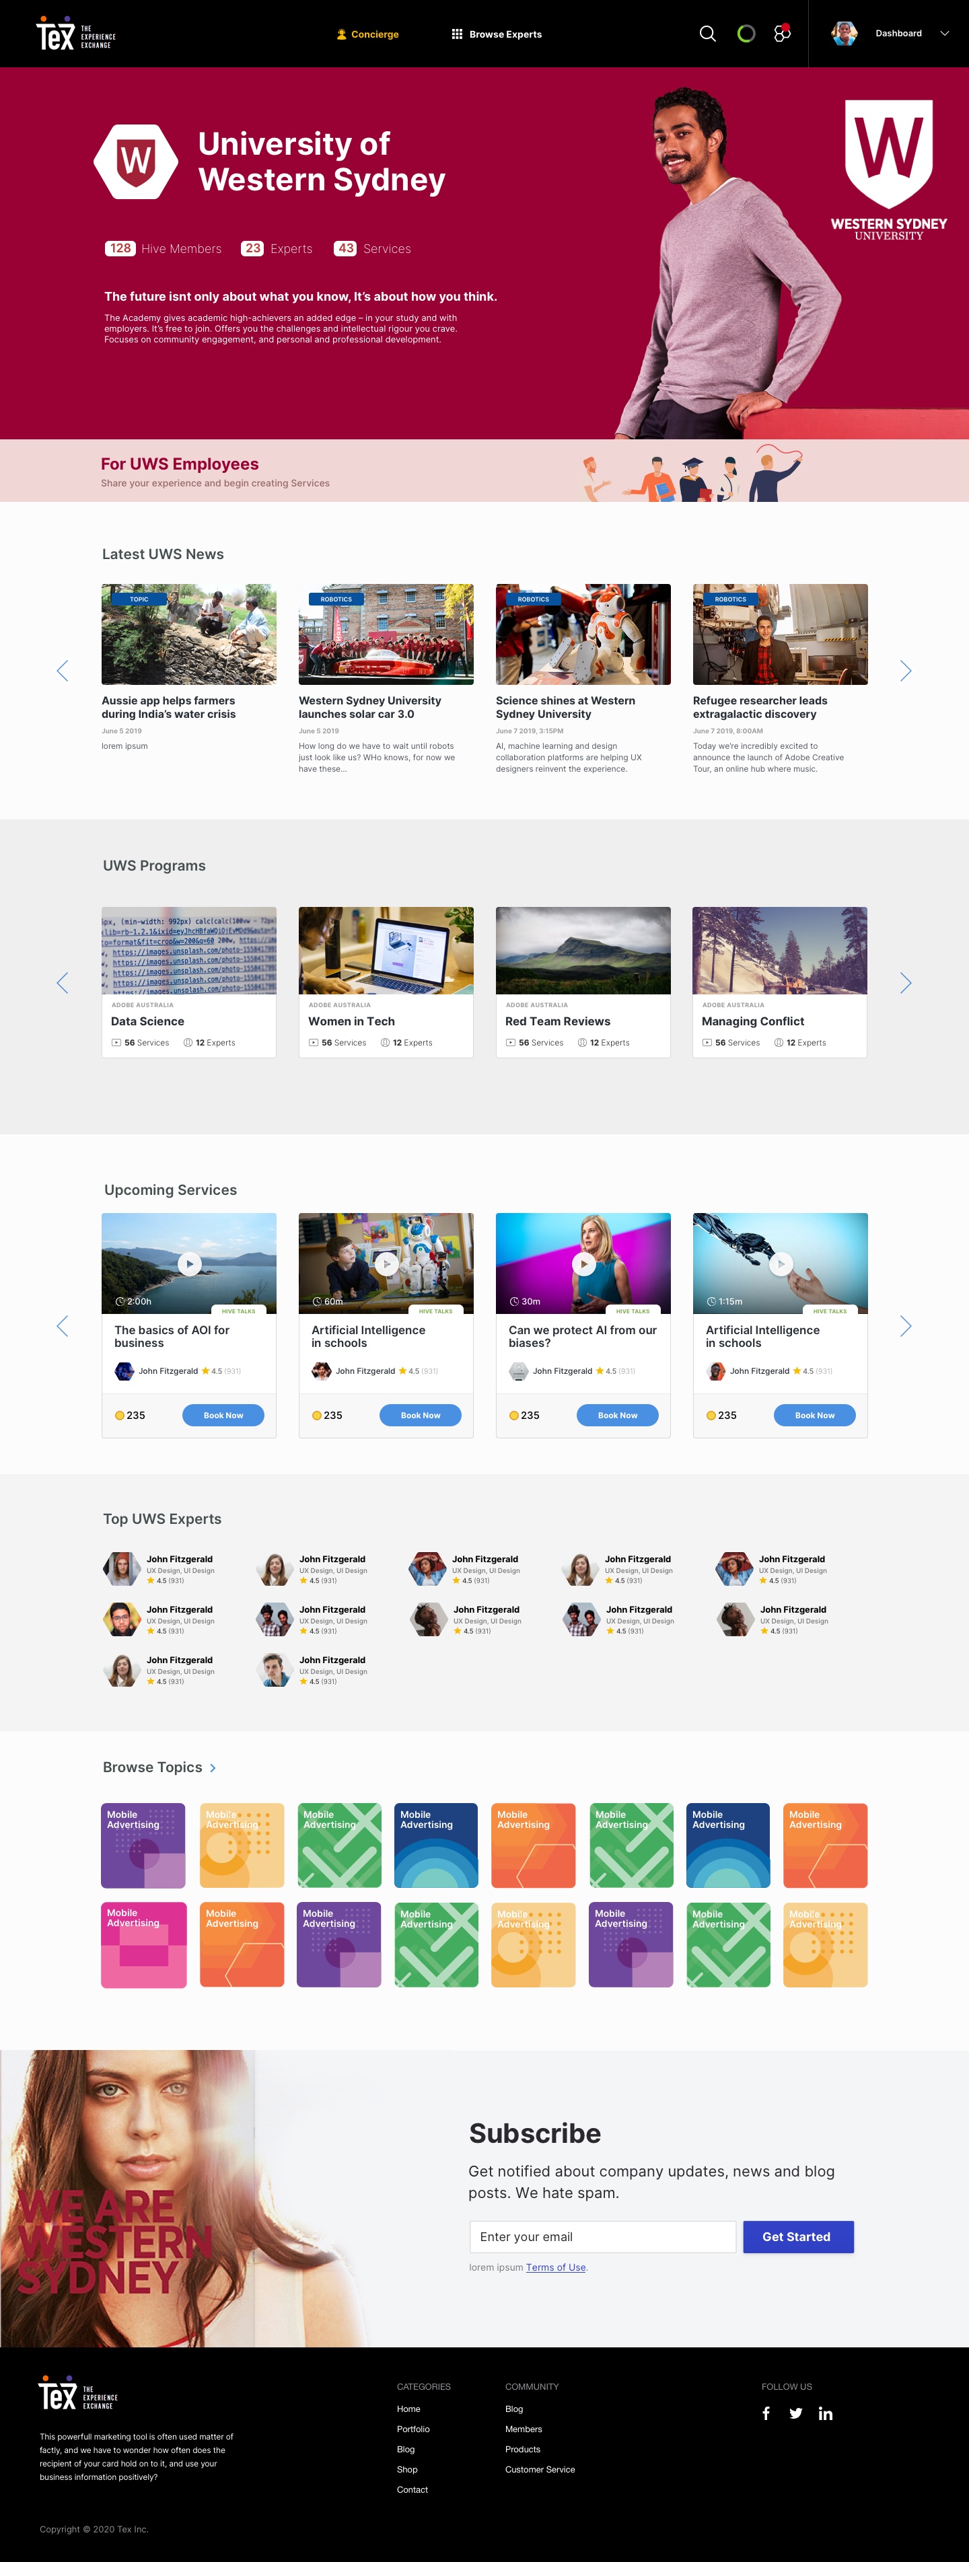Play the 60m Artificial Intelligence in schools video
This screenshot has height=2562, width=969.
(x=386, y=1263)
